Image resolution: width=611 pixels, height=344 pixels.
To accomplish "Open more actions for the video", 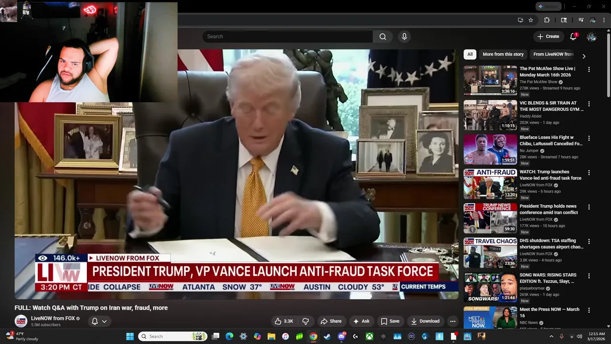I will (453, 321).
